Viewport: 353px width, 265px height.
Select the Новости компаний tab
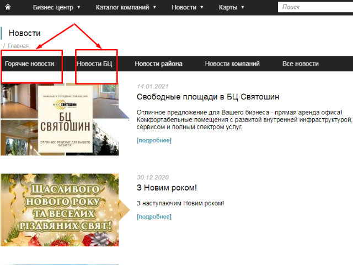[232, 64]
